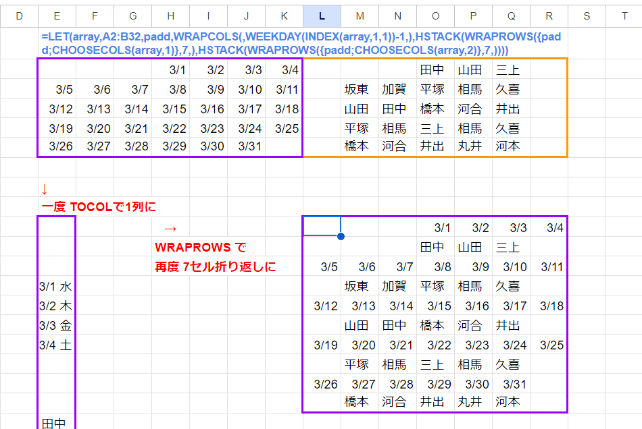The width and height of the screenshot is (642, 429).
Task: Select the 3/18 cell in column R
Action: (x=549, y=306)
